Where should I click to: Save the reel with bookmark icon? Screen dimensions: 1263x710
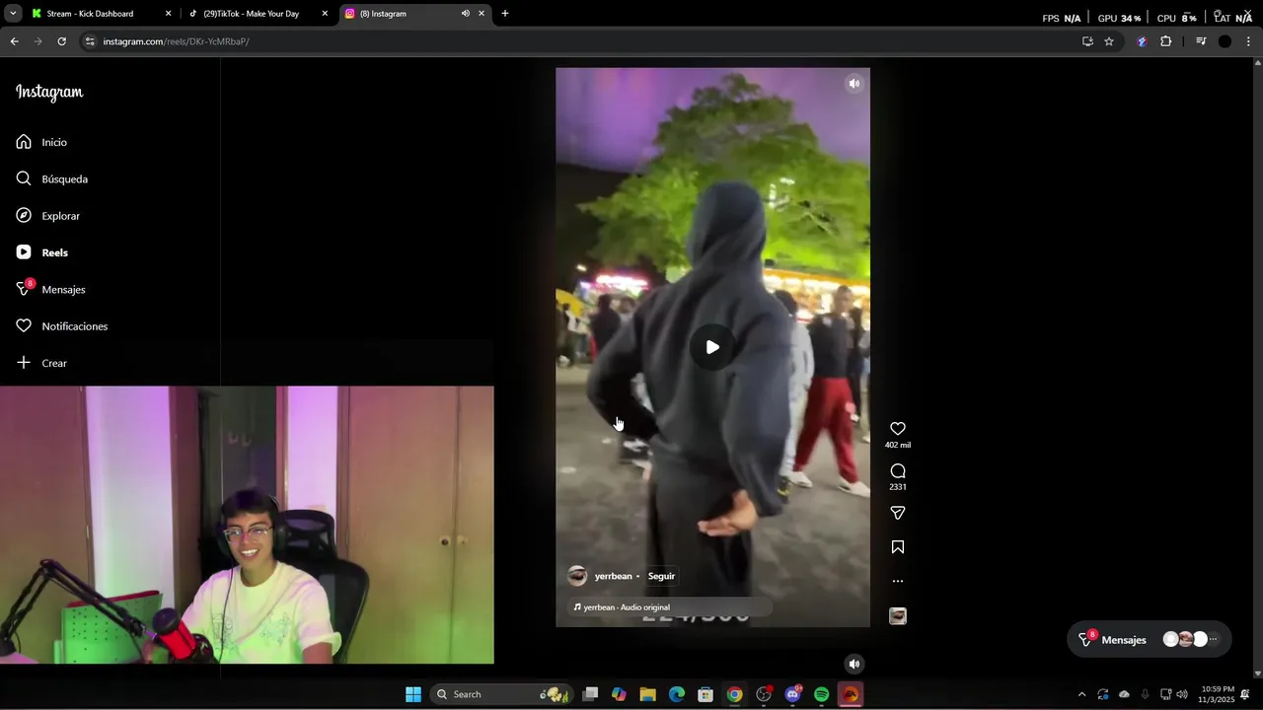pos(898,547)
